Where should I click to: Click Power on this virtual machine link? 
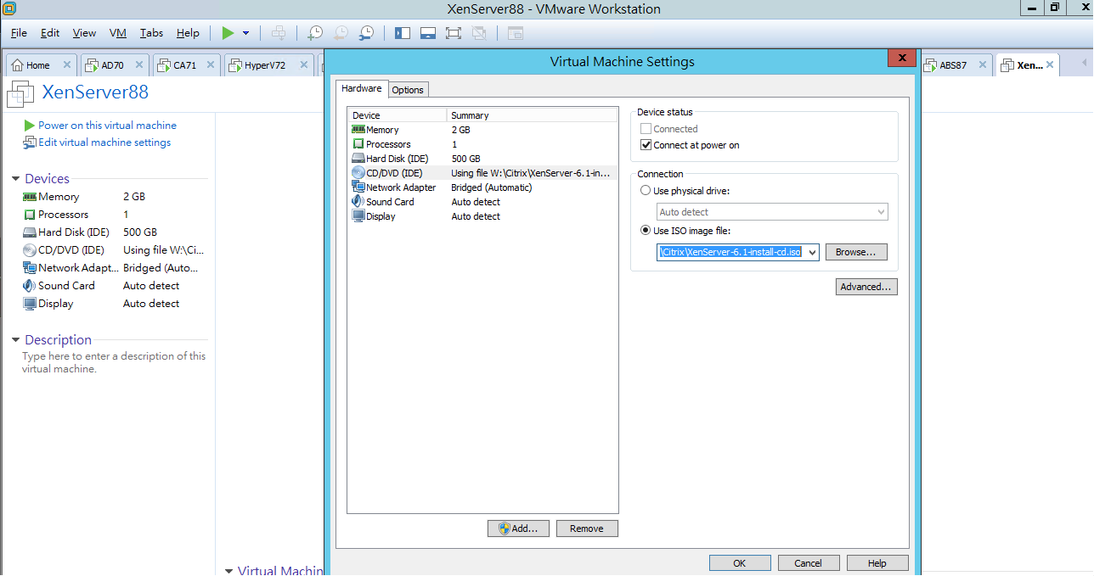107,125
